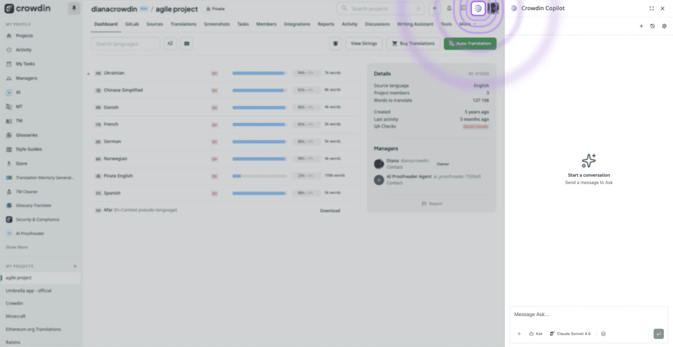Pin the left sidebar
The image size is (673, 347).
tap(74, 8)
